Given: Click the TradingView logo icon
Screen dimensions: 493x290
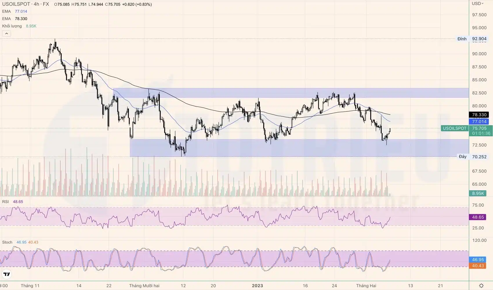Looking at the screenshot, I should pos(7,274).
